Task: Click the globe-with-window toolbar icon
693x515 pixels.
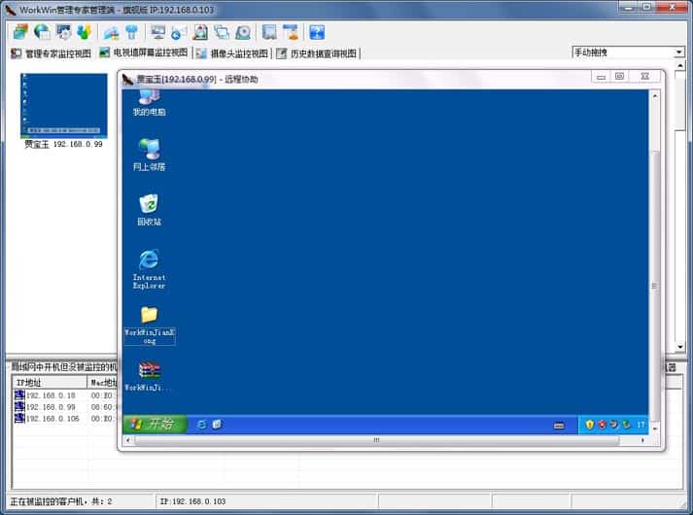Action: [x=42, y=32]
